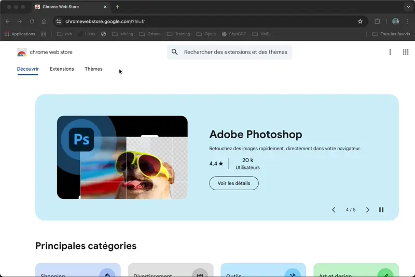Click the 4,4 star rating
Image resolution: width=415 pixels, height=277 pixels.
[x=216, y=164]
